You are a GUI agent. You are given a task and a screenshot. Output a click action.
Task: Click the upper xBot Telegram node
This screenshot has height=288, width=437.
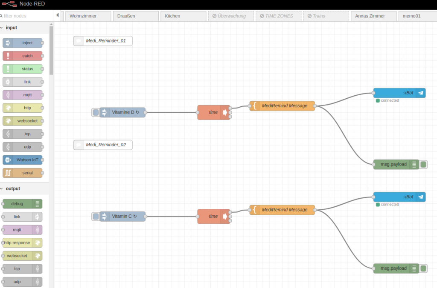point(399,93)
